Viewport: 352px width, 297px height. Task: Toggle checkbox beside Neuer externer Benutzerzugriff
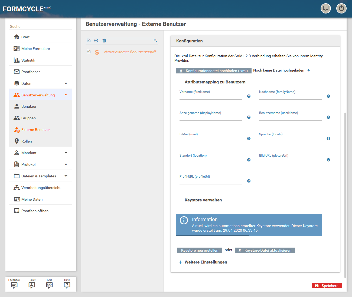pos(89,52)
